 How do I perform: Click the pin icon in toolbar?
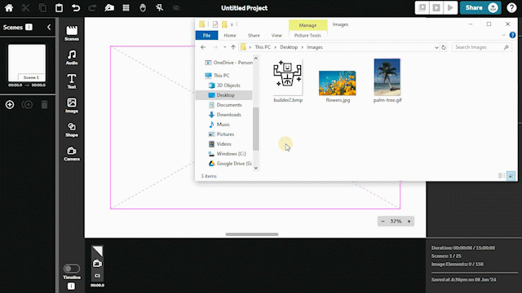click(x=160, y=7)
